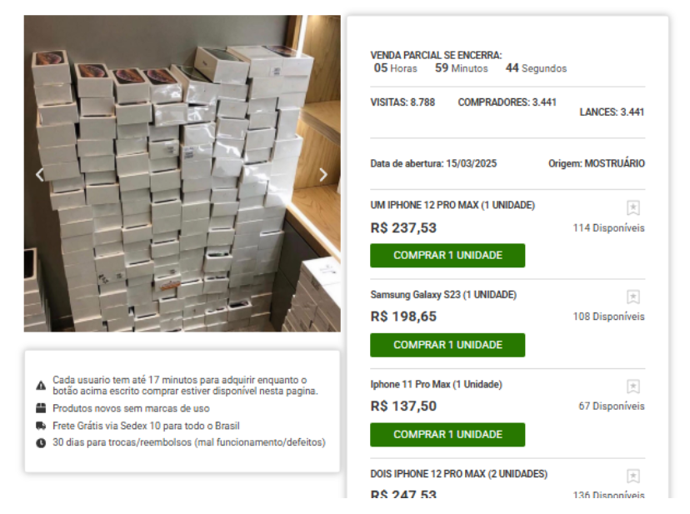This screenshot has height=514, width=690.
Task: Click the countdown timer hours value
Action: 381,68
